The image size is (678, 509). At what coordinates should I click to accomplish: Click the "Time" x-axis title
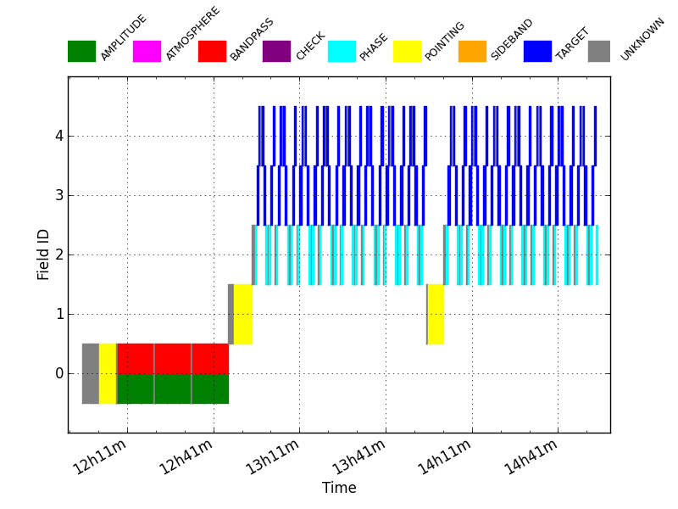point(339,489)
